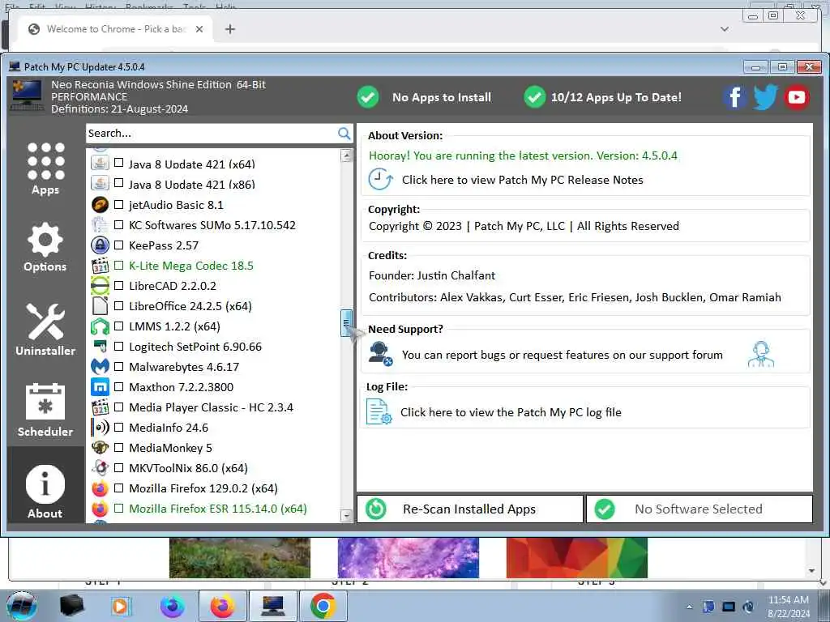This screenshot has height=622, width=830.
Task: Click the app list scroll down arrow
Action: [346, 515]
